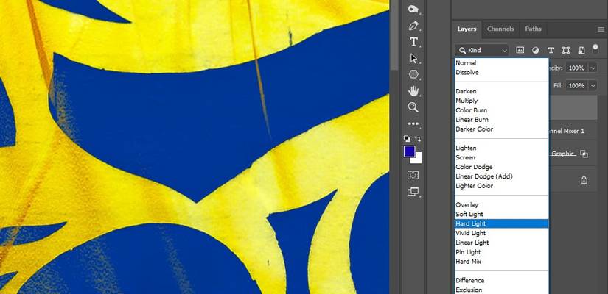Choose Lighter Color blend mode
This screenshot has height=294, width=608.
click(502, 186)
